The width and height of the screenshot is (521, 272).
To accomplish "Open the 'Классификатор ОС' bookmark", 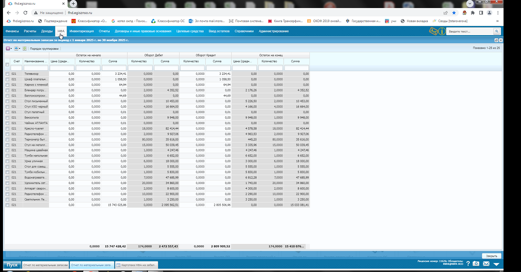I will coord(168,21).
